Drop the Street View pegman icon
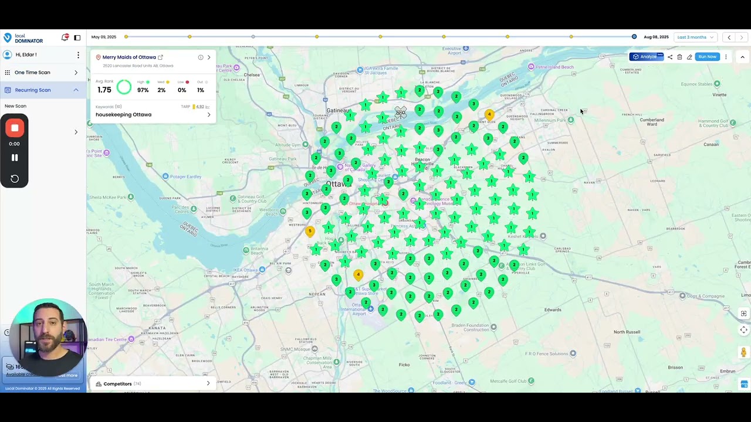Screen dimensions: 751x422 pyautogui.click(x=743, y=352)
